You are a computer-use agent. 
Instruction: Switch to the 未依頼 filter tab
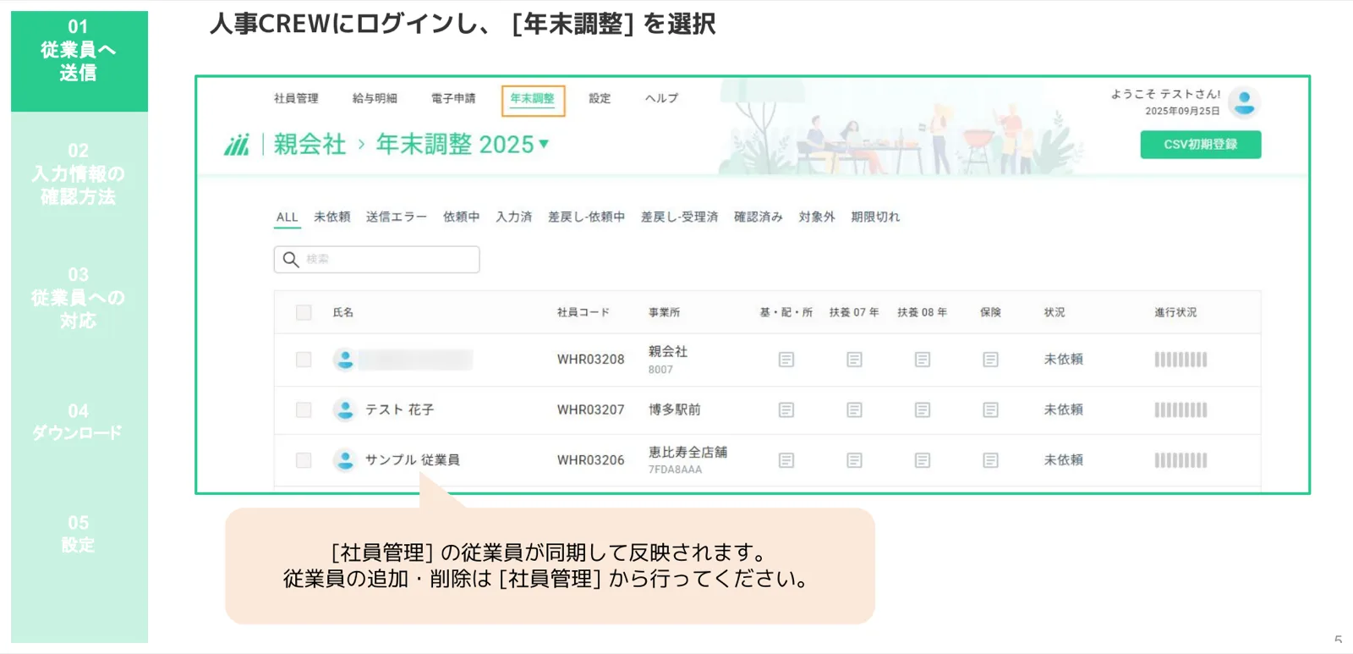pos(331,217)
